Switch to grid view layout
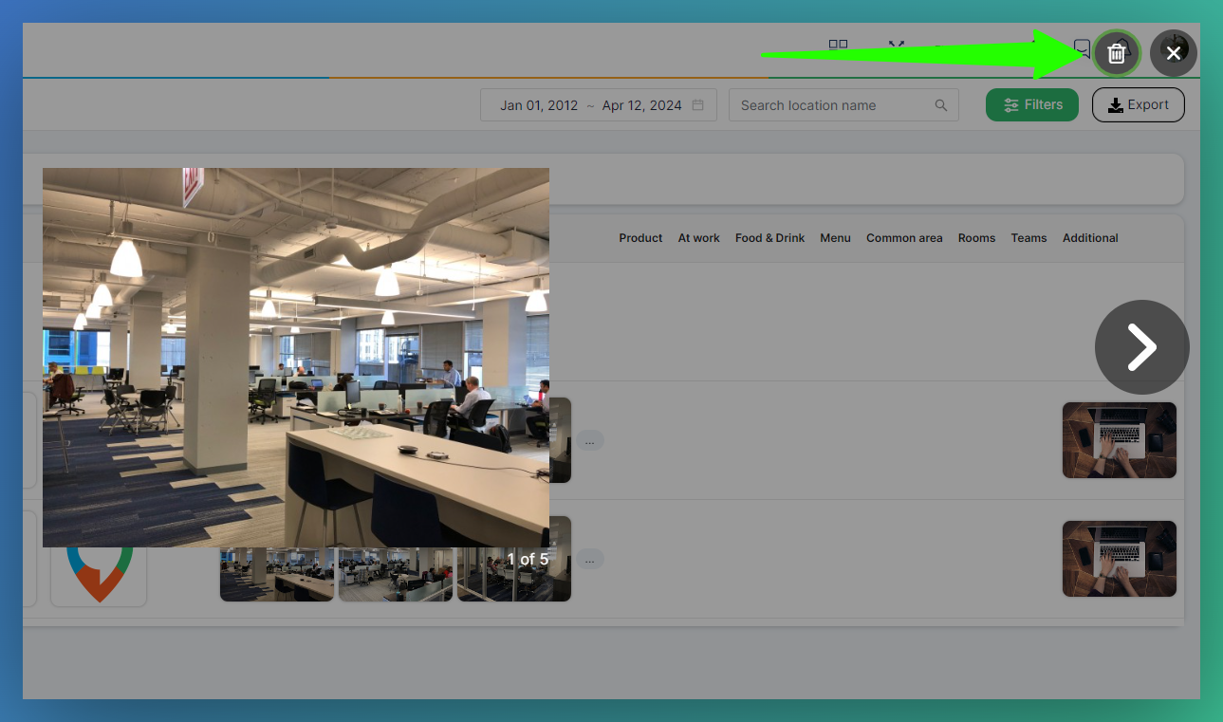The width and height of the screenshot is (1223, 722). pyautogui.click(x=838, y=46)
